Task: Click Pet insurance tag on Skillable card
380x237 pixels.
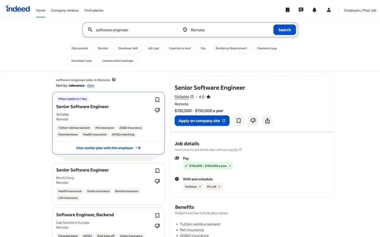Action: 104,128
